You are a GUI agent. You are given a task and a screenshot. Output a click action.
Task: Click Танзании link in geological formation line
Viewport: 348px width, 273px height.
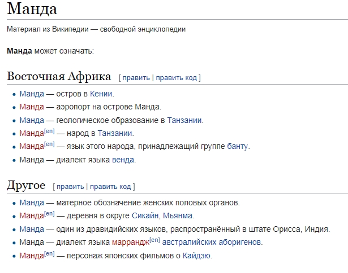tap(184, 120)
